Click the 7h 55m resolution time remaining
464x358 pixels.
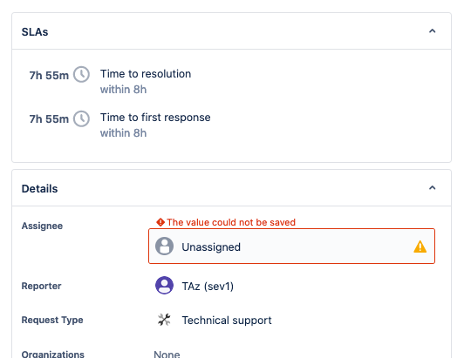(49, 76)
